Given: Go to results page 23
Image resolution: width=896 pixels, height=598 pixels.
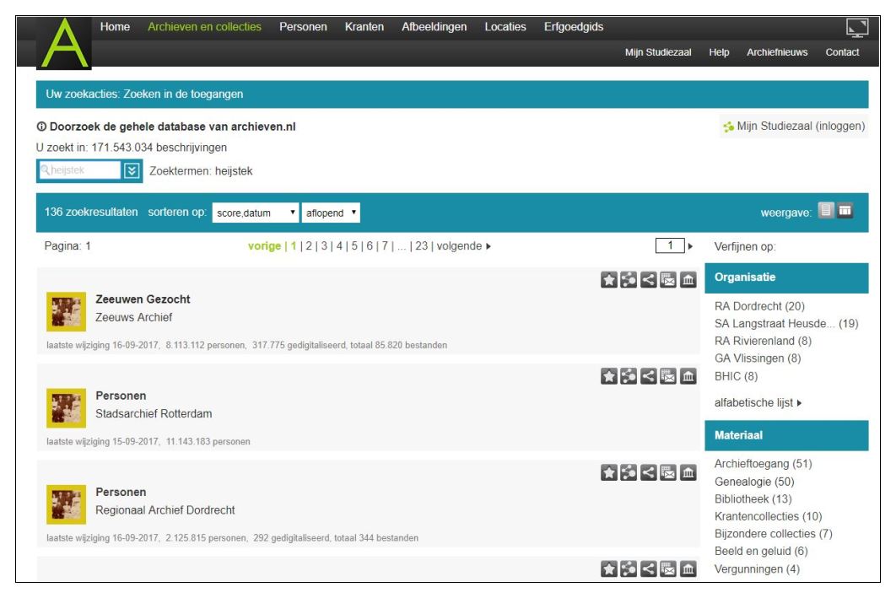Looking at the screenshot, I should click(x=422, y=246).
